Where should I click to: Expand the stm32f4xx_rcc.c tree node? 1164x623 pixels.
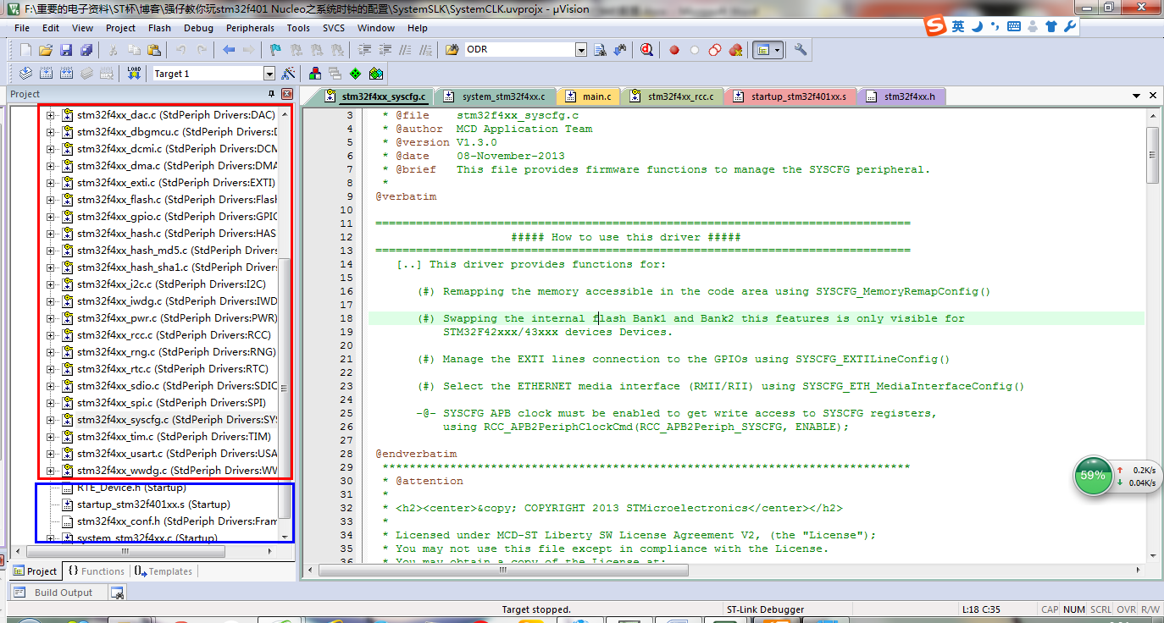(x=50, y=335)
